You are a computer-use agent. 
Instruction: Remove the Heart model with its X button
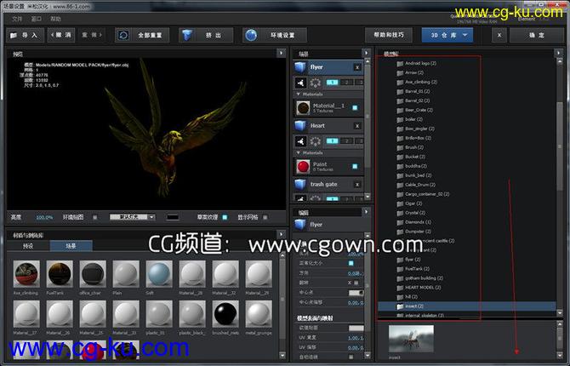click(x=357, y=126)
